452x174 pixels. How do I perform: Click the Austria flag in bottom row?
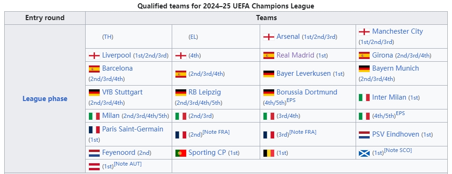coord(94,167)
